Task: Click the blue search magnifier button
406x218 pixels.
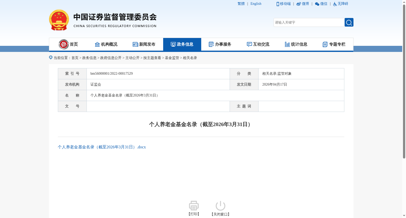Action: point(349,22)
